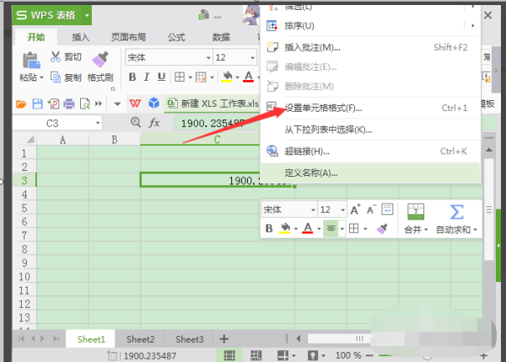Image resolution: width=506 pixels, height=362 pixels.
Task: Click the zoom in plus button
Action: tap(483, 356)
